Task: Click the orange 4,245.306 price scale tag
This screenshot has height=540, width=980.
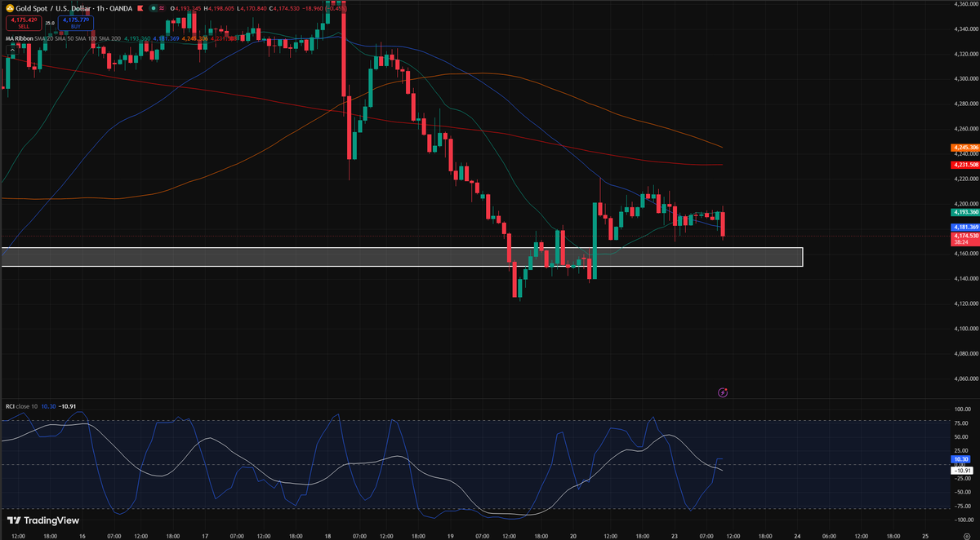Action: (964, 148)
